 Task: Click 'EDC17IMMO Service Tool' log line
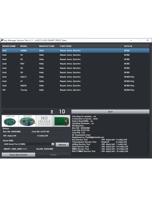click(100, 151)
